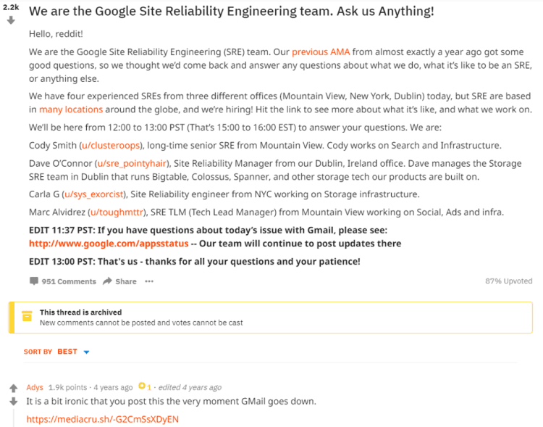The width and height of the screenshot is (543, 427).
Task: Open the u/sys_exorcist profile link
Action: point(94,194)
